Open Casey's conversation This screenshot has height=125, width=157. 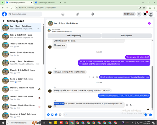[21, 63]
